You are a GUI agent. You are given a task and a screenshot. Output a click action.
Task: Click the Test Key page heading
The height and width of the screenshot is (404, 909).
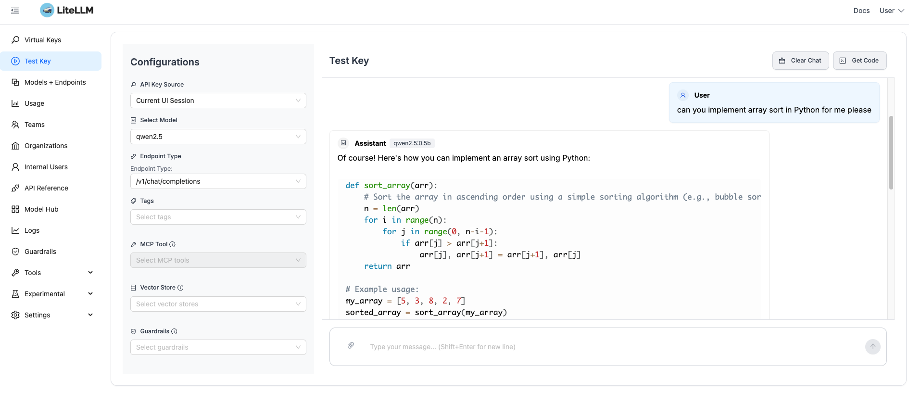tap(349, 61)
